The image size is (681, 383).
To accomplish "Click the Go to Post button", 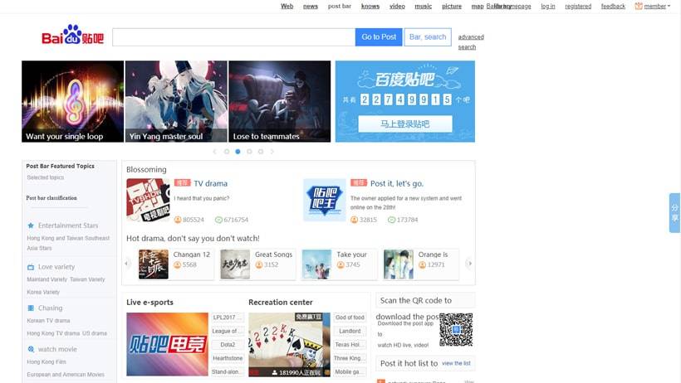I will pos(378,37).
